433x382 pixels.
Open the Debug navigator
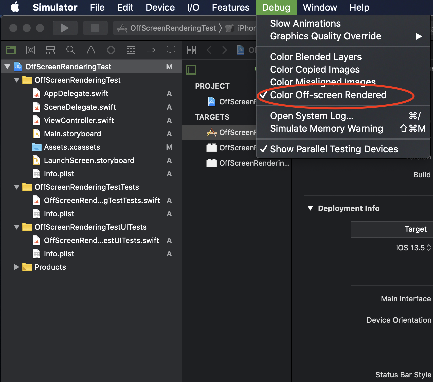pyautogui.click(x=131, y=50)
